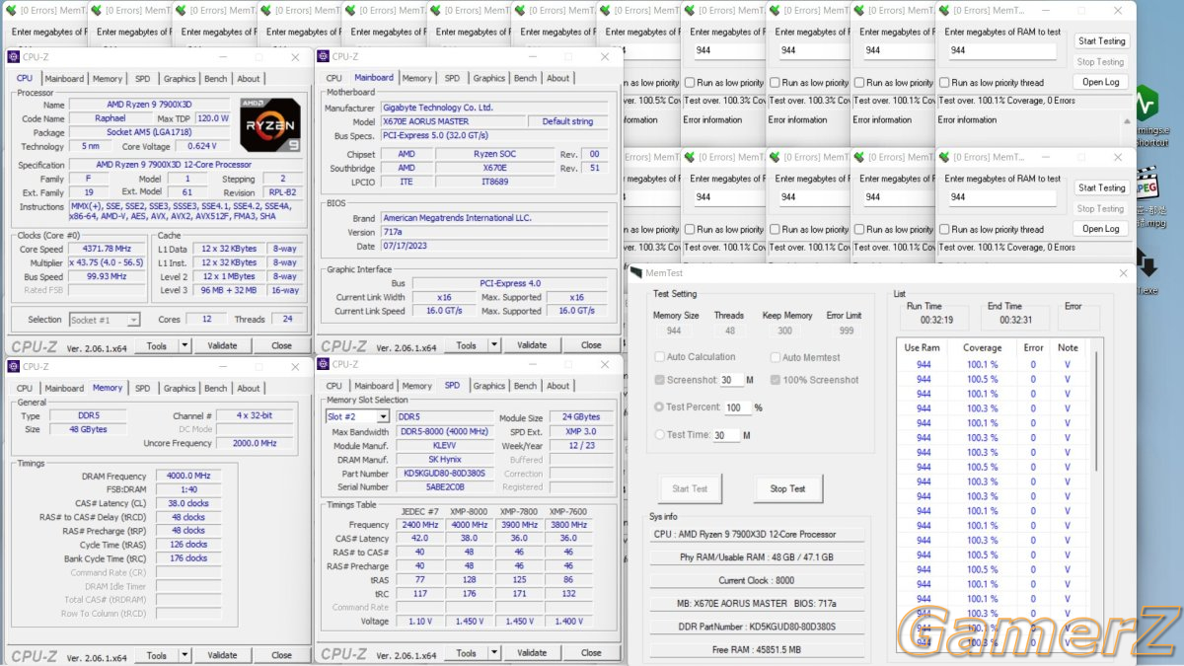Image resolution: width=1184 pixels, height=666 pixels.
Task: Click the Test Time field showing 30
Action: [x=726, y=435]
